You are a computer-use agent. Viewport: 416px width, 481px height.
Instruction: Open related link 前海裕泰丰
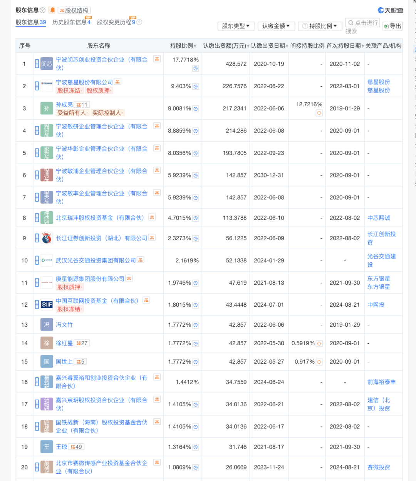point(381,382)
